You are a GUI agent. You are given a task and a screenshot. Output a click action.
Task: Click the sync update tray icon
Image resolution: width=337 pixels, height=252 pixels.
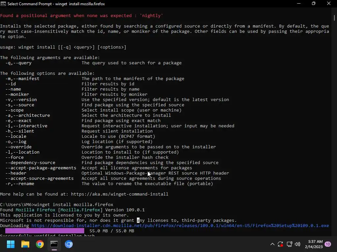280,244
